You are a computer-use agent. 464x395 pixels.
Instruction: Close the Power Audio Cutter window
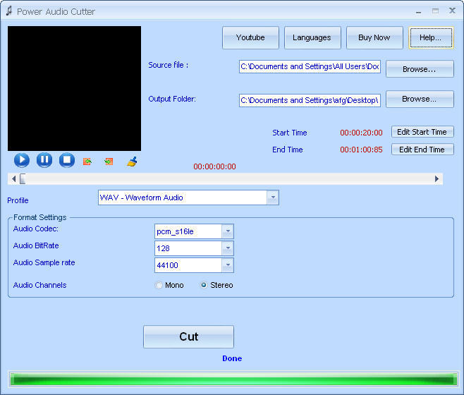452,11
